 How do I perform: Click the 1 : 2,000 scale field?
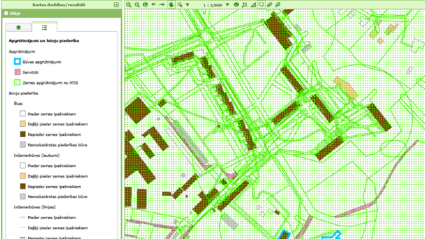212,5
